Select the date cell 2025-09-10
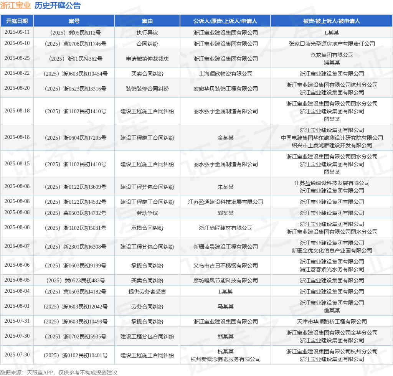Image resolution: width=393 pixels, height=376 pixels. coord(17,43)
